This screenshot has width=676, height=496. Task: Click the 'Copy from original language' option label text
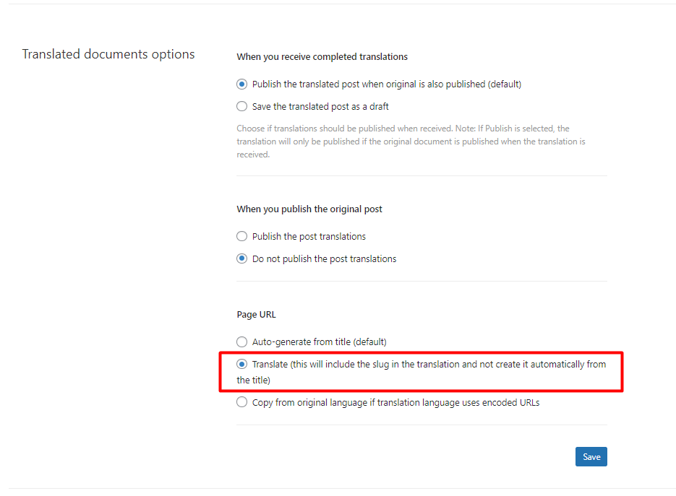[x=395, y=403]
